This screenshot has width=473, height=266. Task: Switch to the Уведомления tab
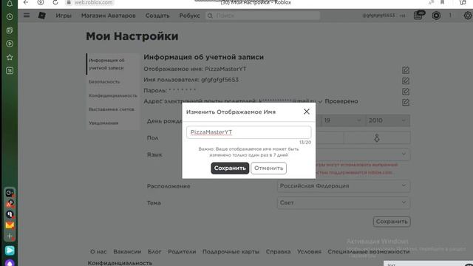[103, 123]
